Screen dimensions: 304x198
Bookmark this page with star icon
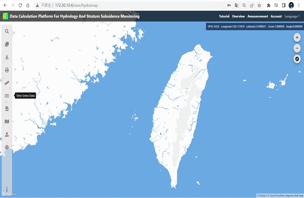[259, 6]
